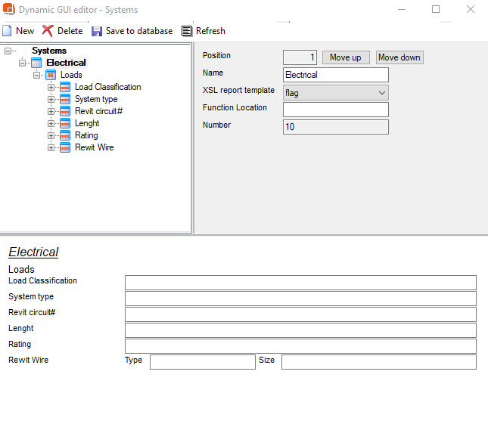Click the New document icon

click(x=7, y=31)
